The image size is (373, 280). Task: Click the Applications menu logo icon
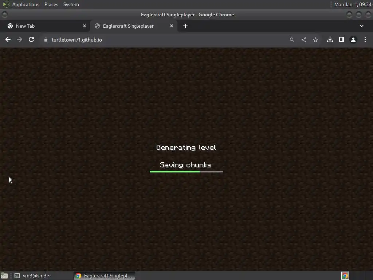pos(6,4)
